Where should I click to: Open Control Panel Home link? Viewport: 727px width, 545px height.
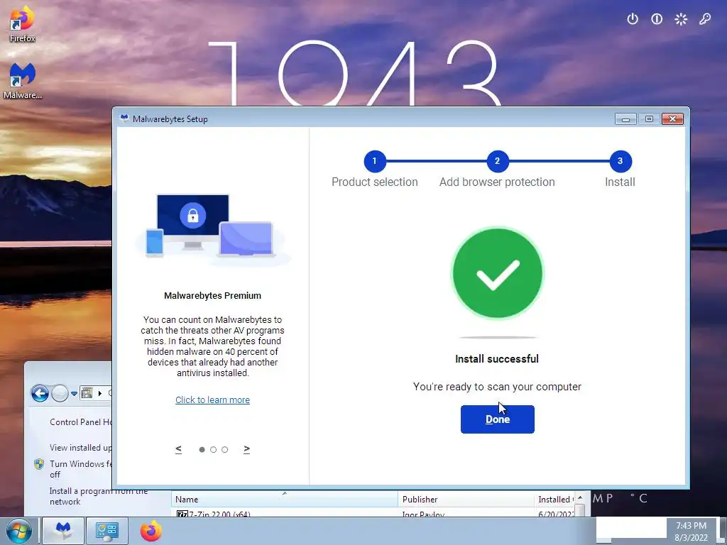81,422
